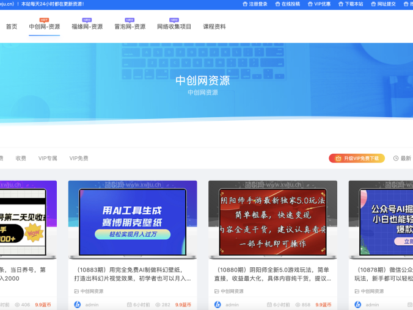Click 9.9蓝币 price on (10880期) card

pos(323,305)
